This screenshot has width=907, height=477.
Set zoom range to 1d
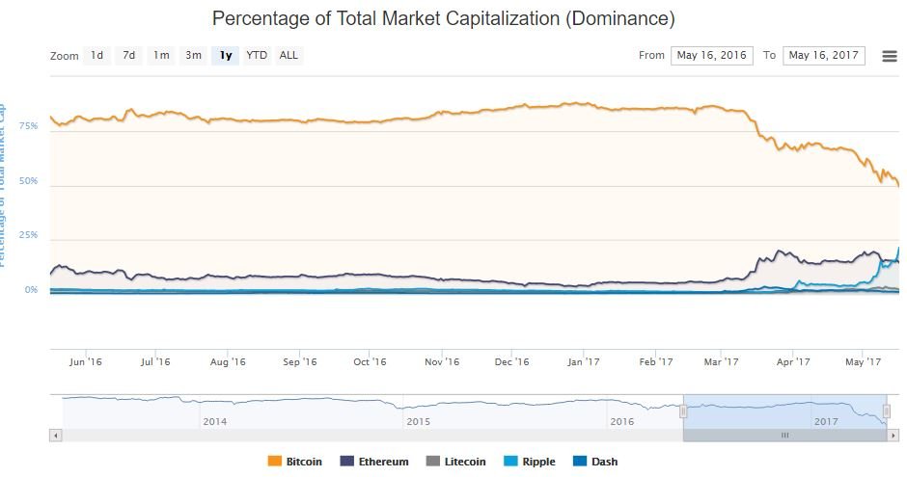pyautogui.click(x=96, y=55)
